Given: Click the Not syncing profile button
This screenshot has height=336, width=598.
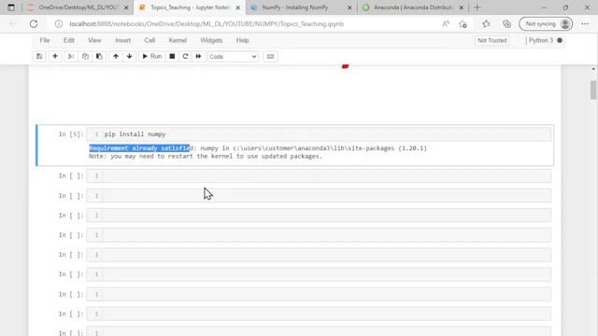Looking at the screenshot, I should point(546,24).
